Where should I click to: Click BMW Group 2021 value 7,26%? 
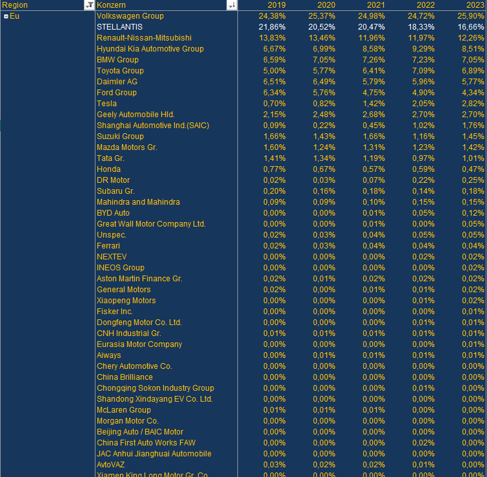tap(373, 60)
